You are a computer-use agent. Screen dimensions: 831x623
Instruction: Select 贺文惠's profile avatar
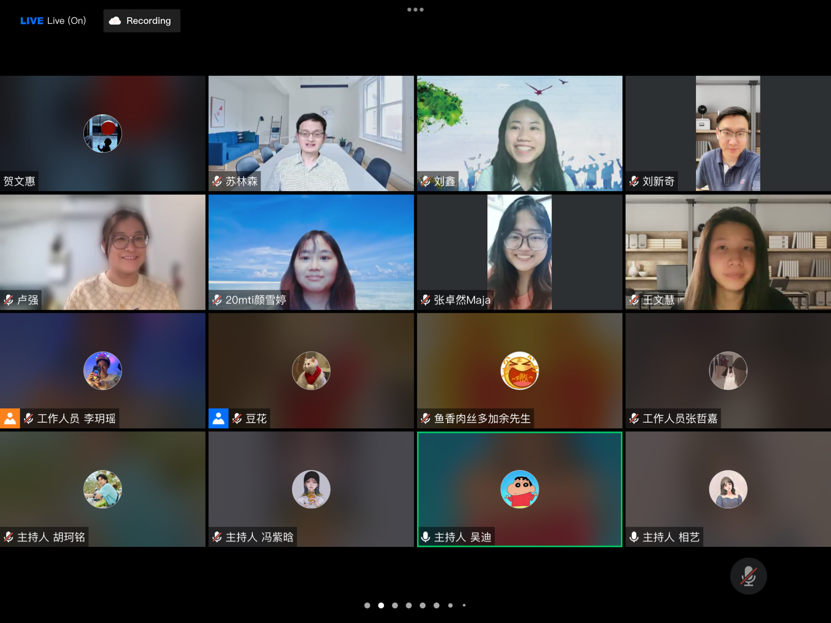[103, 133]
